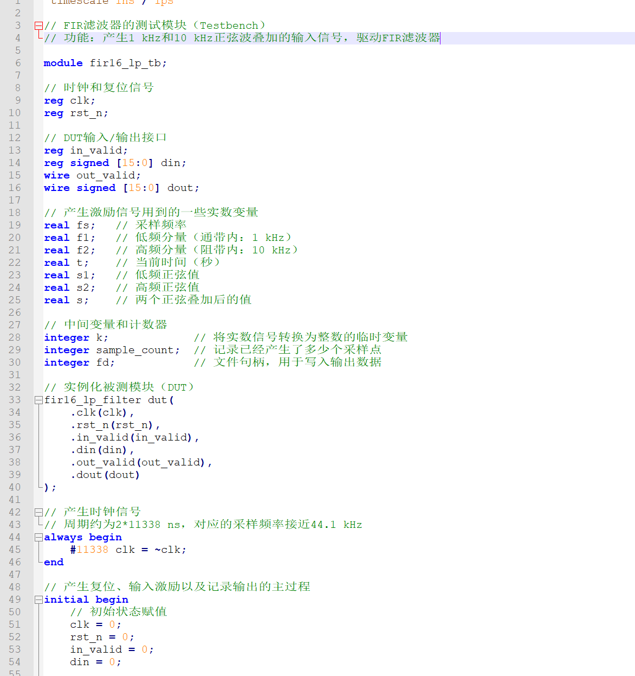Screen dimensions: 635x676
Task: Click on 'wire out_valid;' line
Action: pos(93,175)
